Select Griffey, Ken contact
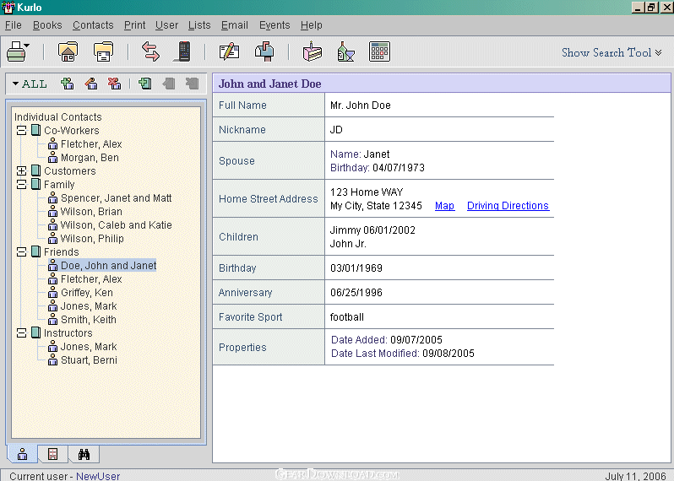 pos(87,293)
